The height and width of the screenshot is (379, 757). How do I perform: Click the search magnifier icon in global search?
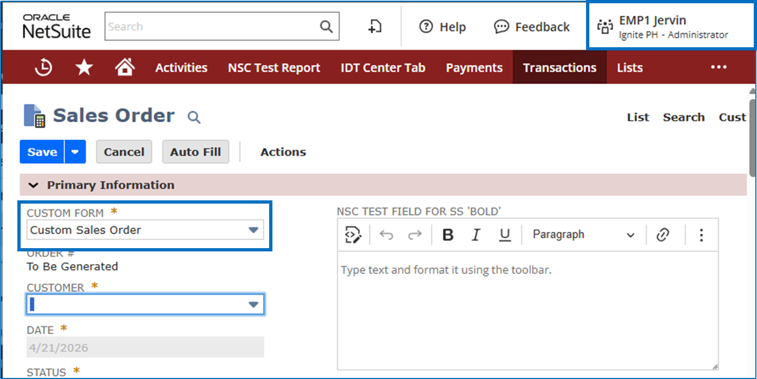point(326,27)
